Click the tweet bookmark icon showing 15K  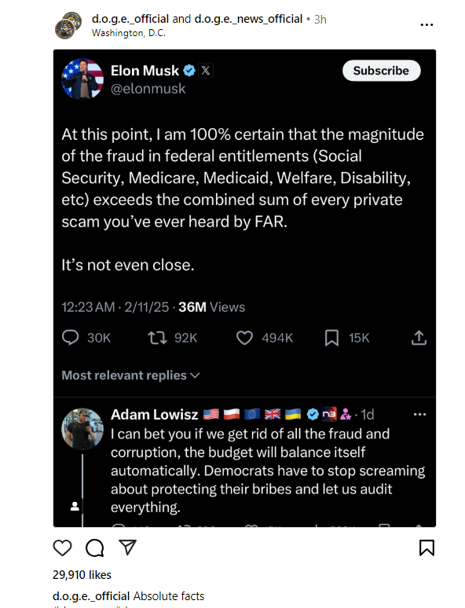click(x=331, y=338)
